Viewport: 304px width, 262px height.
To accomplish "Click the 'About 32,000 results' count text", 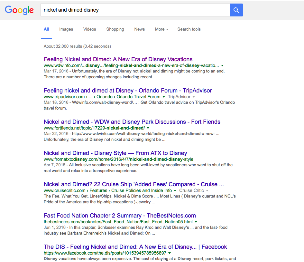I will pos(77,46).
